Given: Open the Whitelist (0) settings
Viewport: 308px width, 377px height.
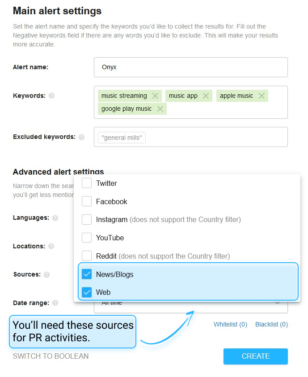Looking at the screenshot, I should tap(230, 324).
